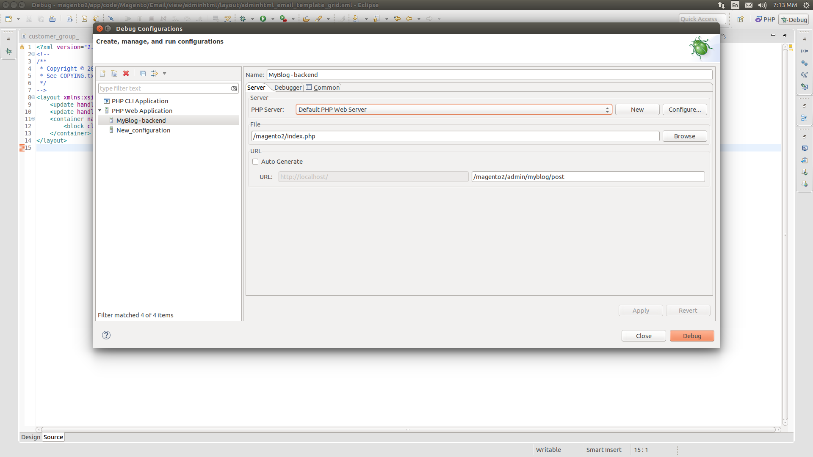
Task: Click the Apply button
Action: pos(641,311)
